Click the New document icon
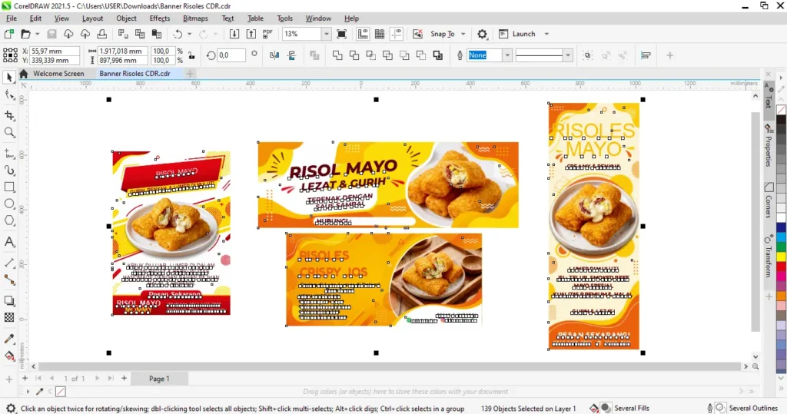The width and height of the screenshot is (787, 414). (x=9, y=34)
